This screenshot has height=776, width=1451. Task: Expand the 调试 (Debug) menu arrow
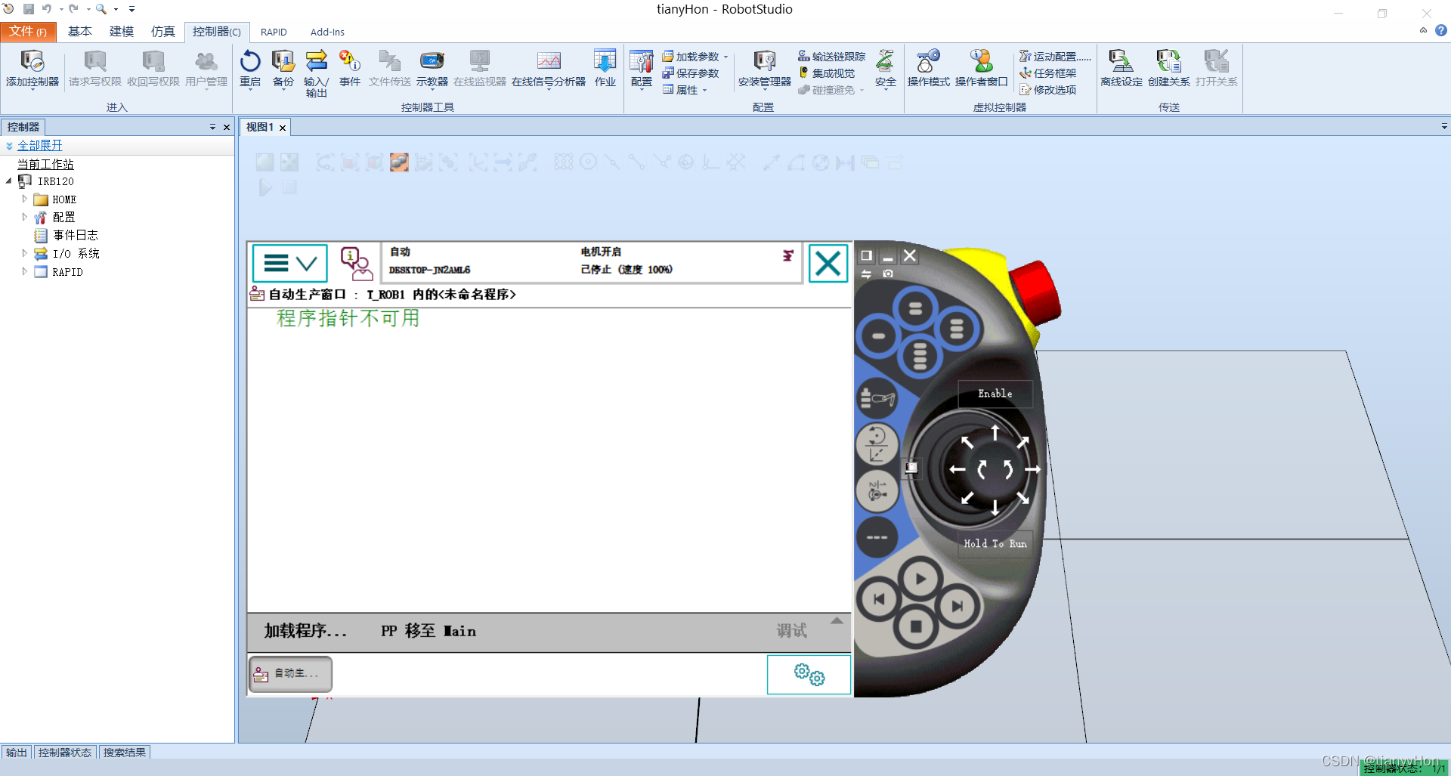click(837, 620)
